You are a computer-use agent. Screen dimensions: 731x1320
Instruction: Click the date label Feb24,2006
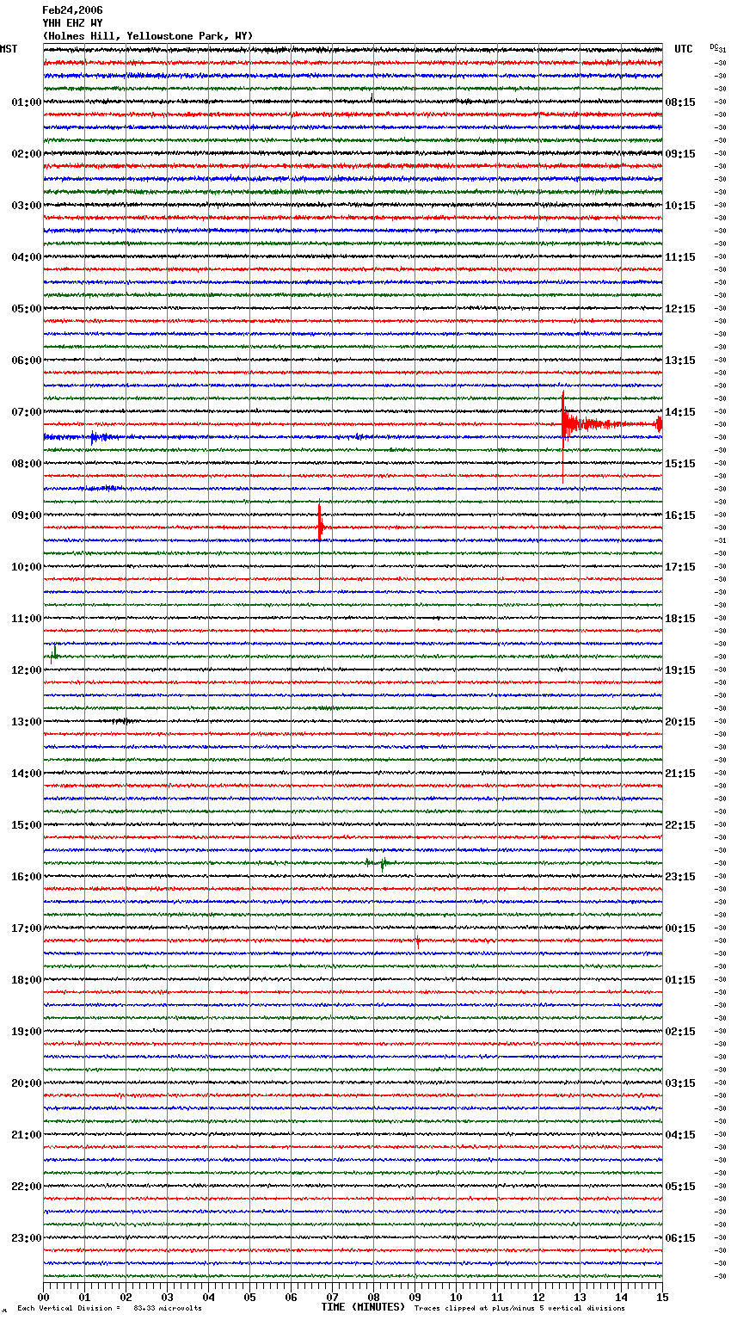(x=72, y=10)
